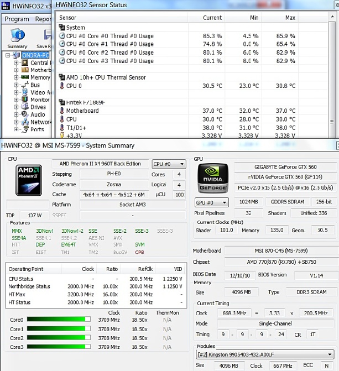Open the Report menu

click(x=43, y=19)
